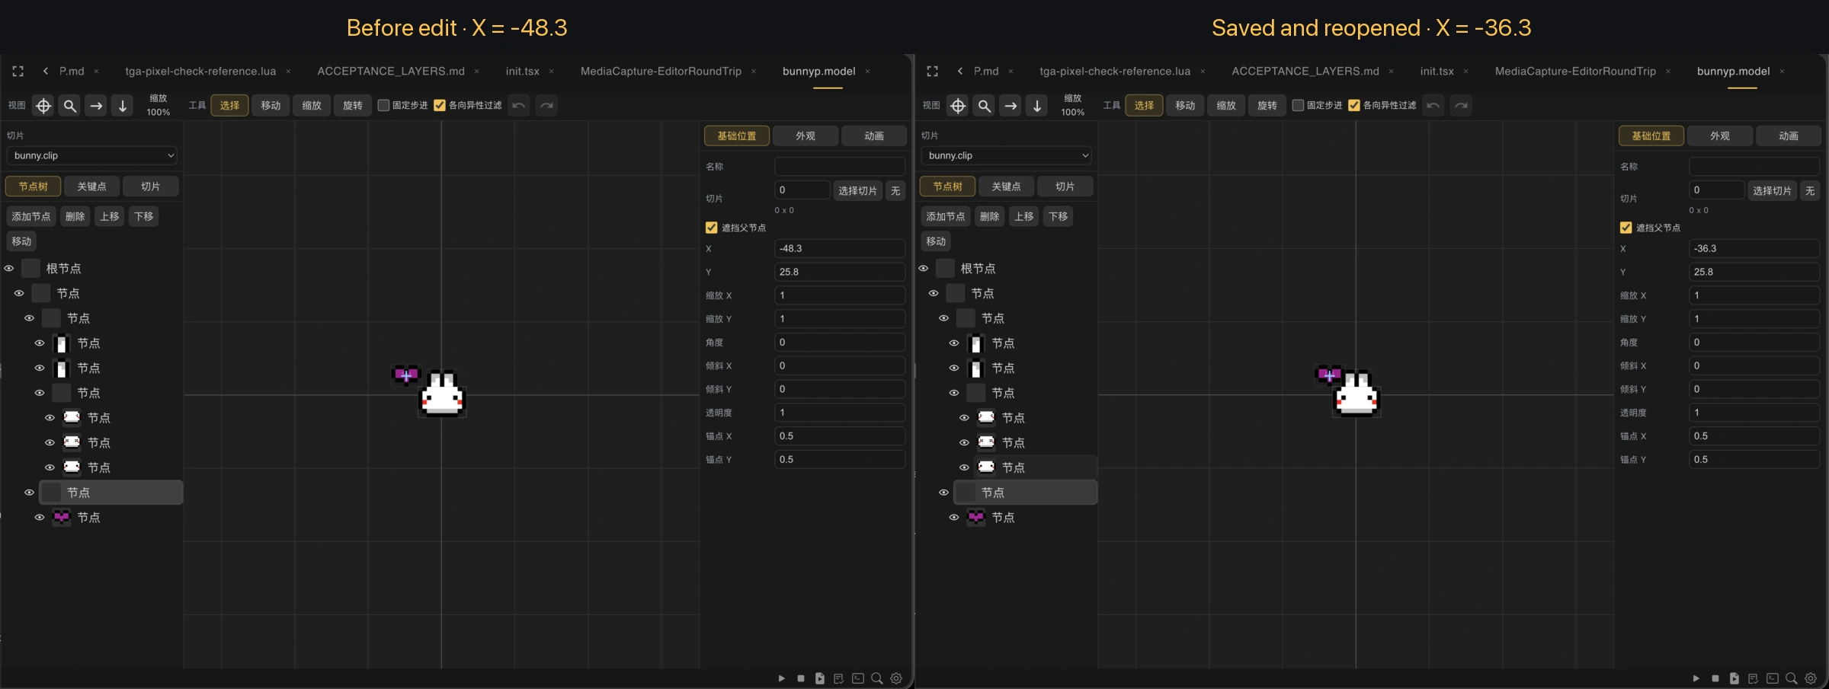The image size is (1829, 689).
Task: Click the redo arrow in the right window toolbar
Action: [1461, 105]
